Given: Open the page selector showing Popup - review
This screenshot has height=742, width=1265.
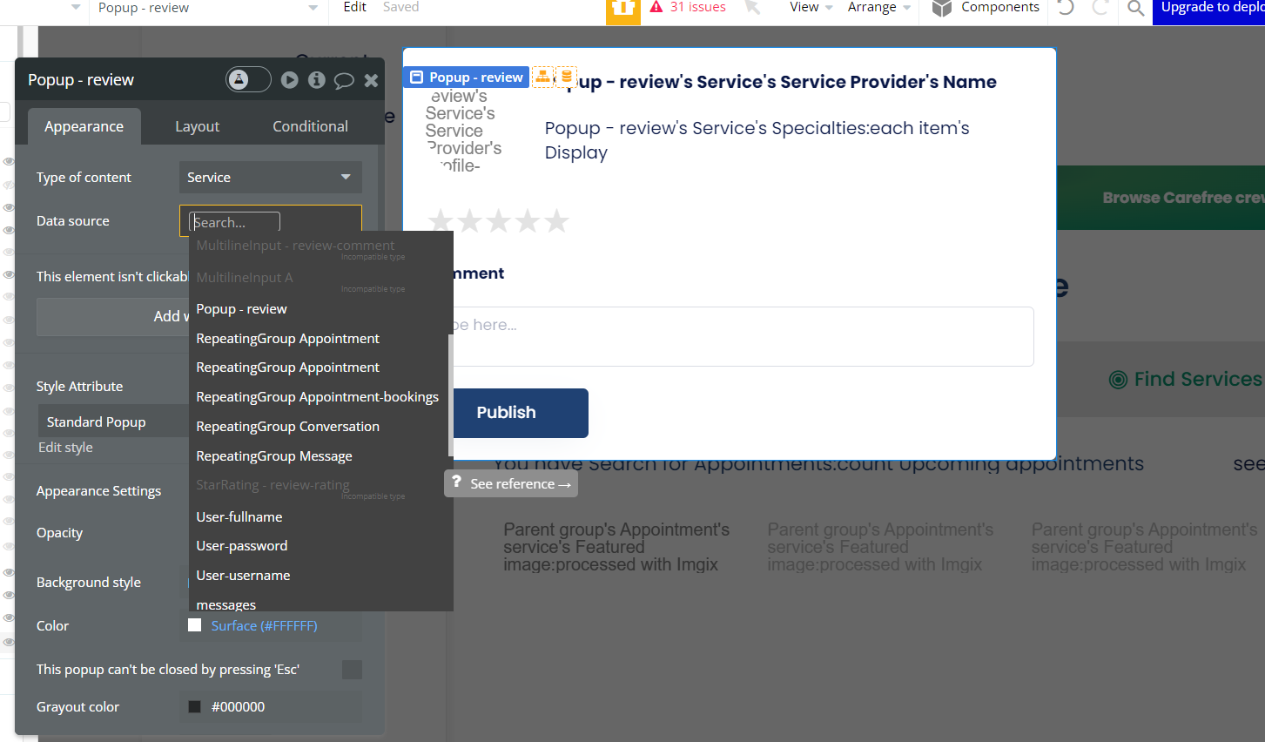Looking at the screenshot, I should (207, 8).
